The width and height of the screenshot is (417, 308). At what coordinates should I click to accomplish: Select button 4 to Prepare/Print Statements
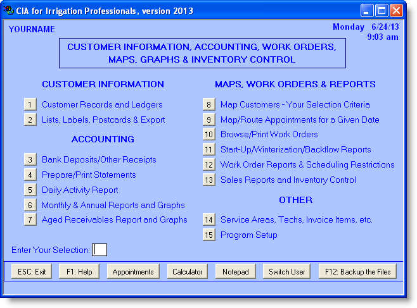30,175
